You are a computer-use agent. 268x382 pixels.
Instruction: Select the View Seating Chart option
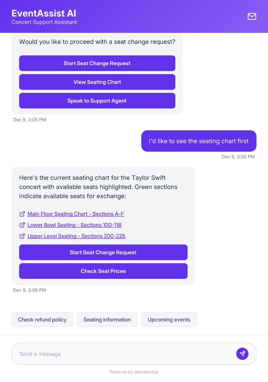point(97,82)
